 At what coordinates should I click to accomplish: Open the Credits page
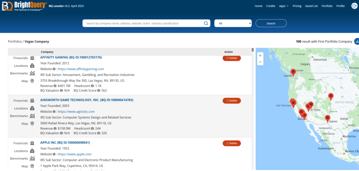click(271, 6)
